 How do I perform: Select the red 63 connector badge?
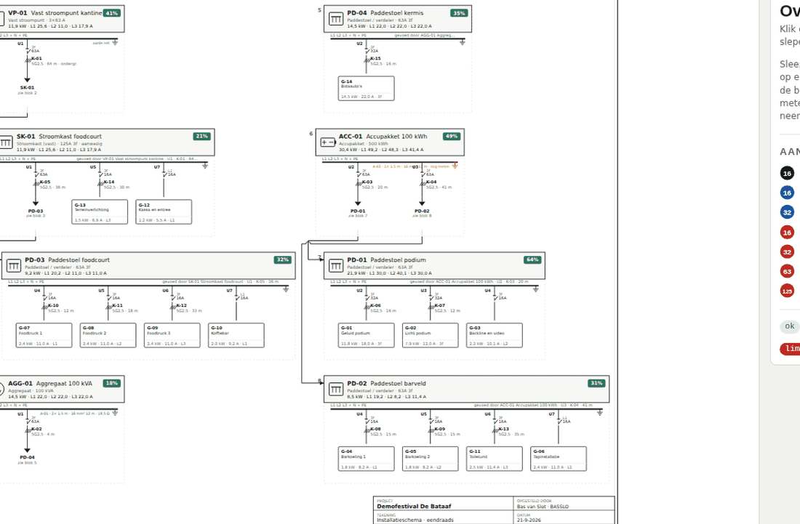coord(787,272)
